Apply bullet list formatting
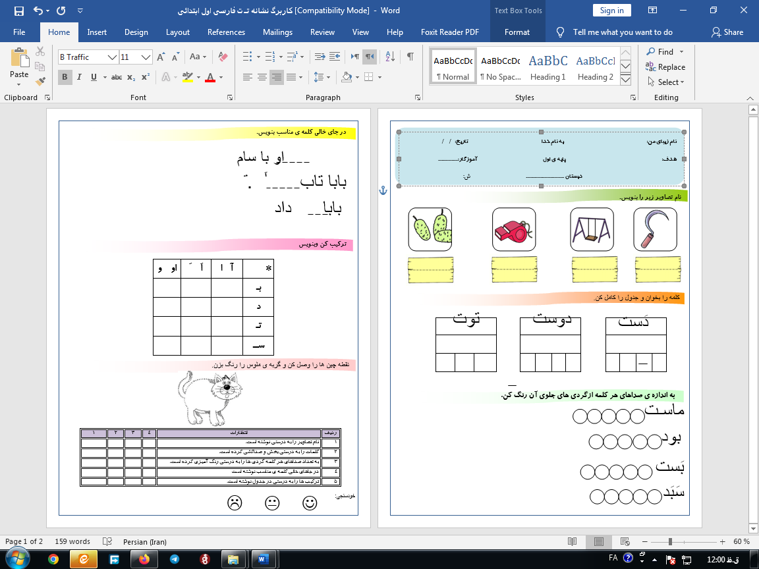The image size is (759, 569). point(247,57)
